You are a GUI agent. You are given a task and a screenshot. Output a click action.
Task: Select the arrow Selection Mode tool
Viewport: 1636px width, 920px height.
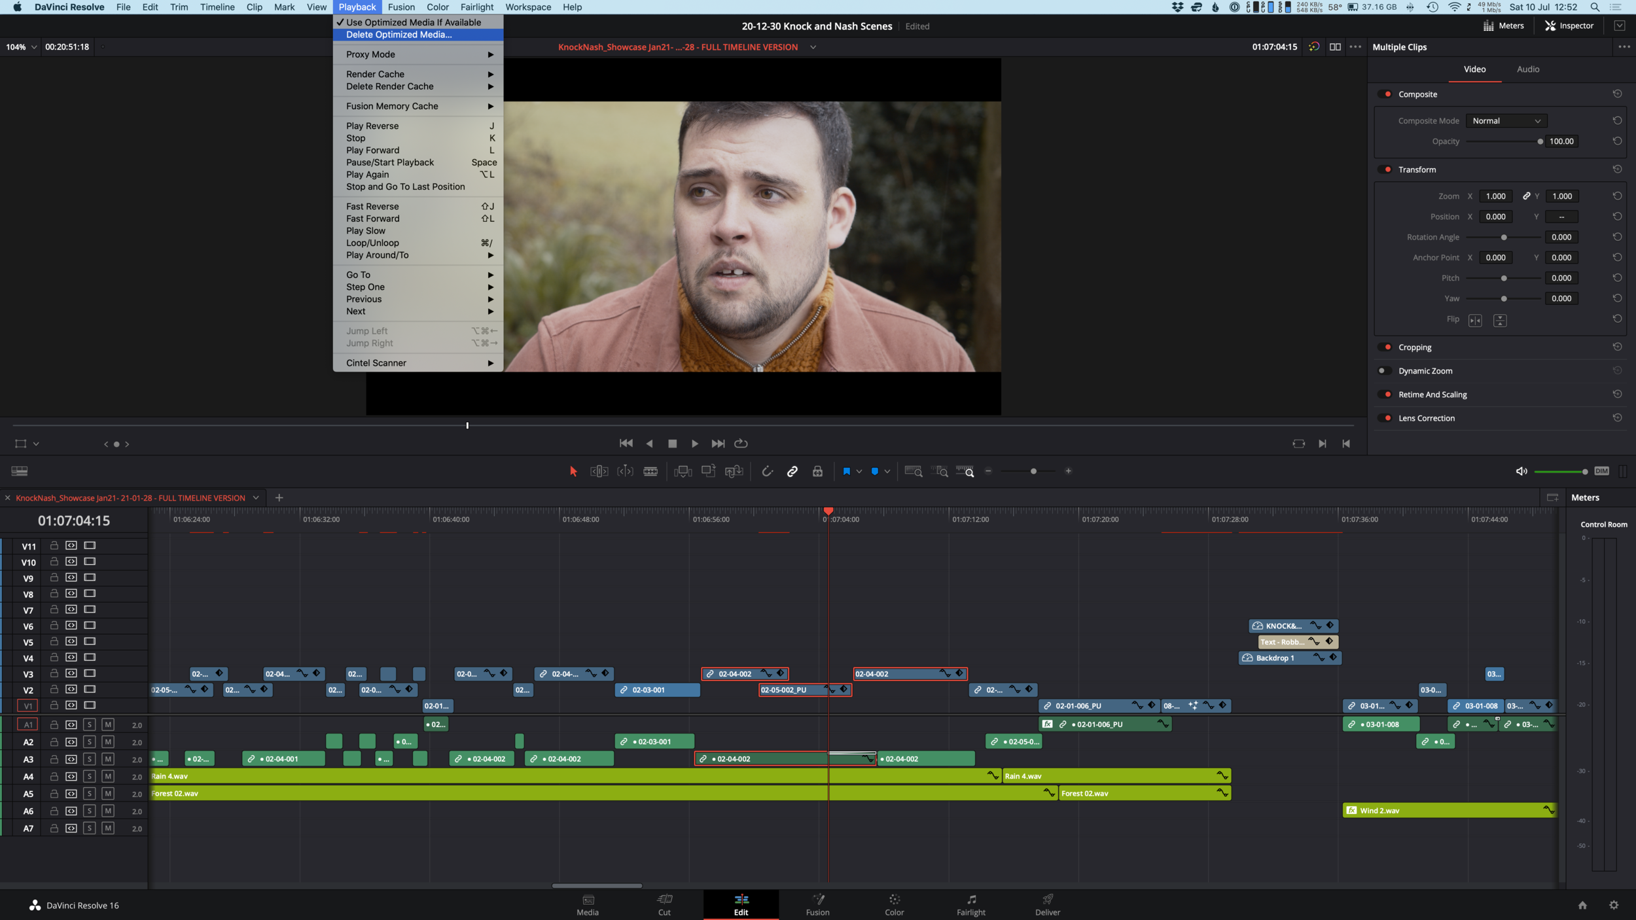point(573,471)
